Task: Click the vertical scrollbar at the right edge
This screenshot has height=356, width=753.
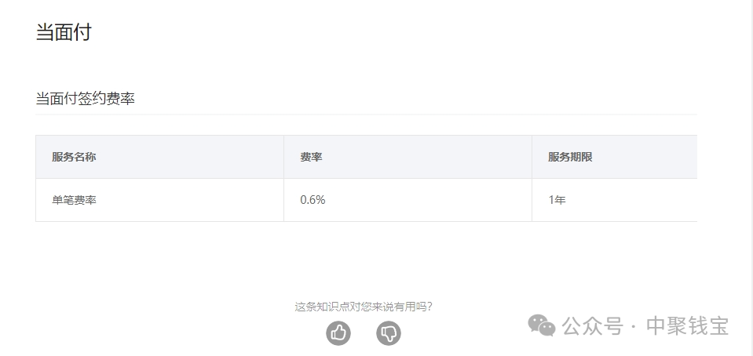Action: click(749, 157)
